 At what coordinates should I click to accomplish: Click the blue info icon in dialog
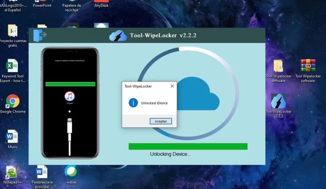pos(133,103)
